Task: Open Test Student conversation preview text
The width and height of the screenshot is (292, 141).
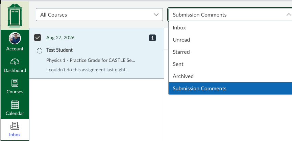Action: (x=88, y=70)
